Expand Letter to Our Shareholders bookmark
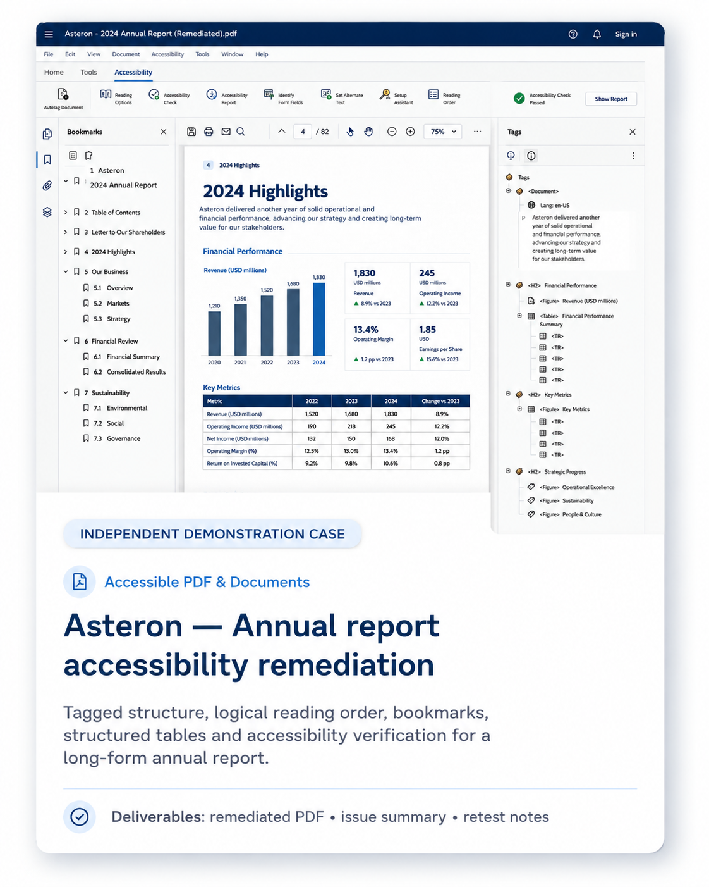 click(x=66, y=232)
